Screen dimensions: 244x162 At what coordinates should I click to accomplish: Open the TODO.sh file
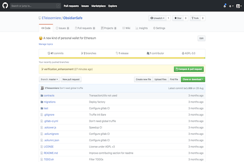(49, 159)
